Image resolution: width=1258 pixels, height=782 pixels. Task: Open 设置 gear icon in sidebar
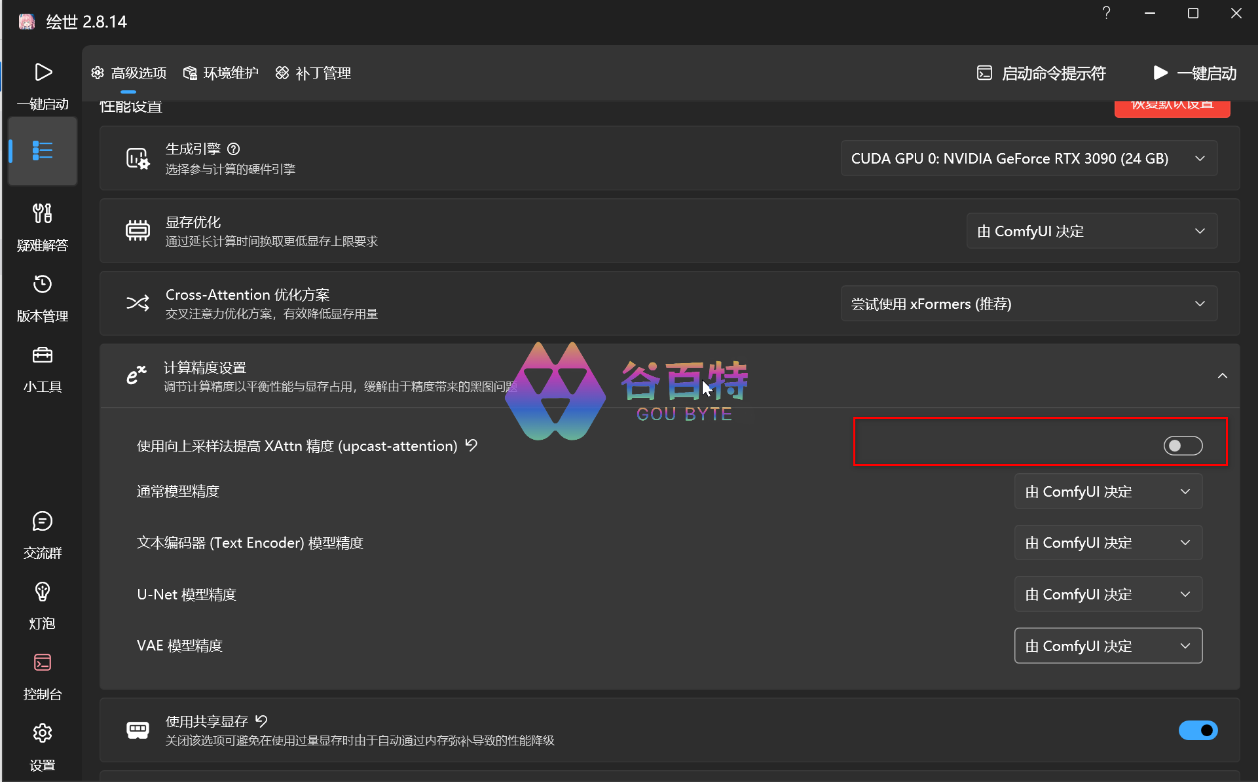pos(43,745)
